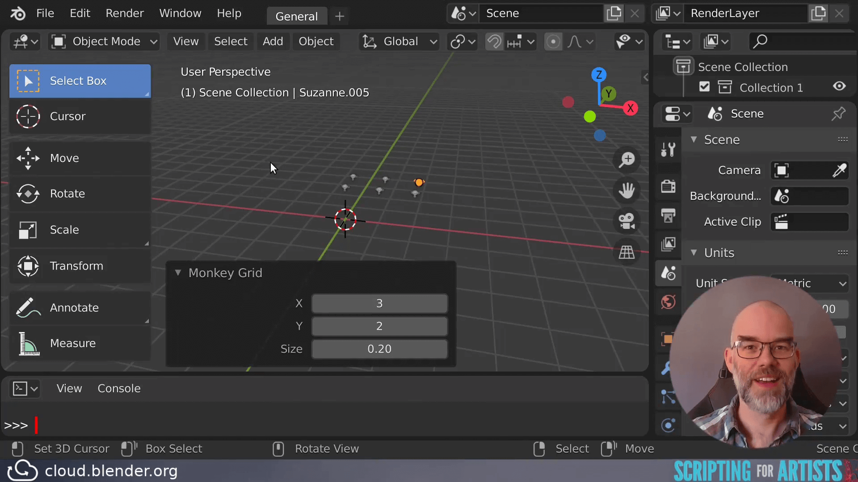Click the Scene name field
This screenshot has width=858, height=482.
coord(542,13)
